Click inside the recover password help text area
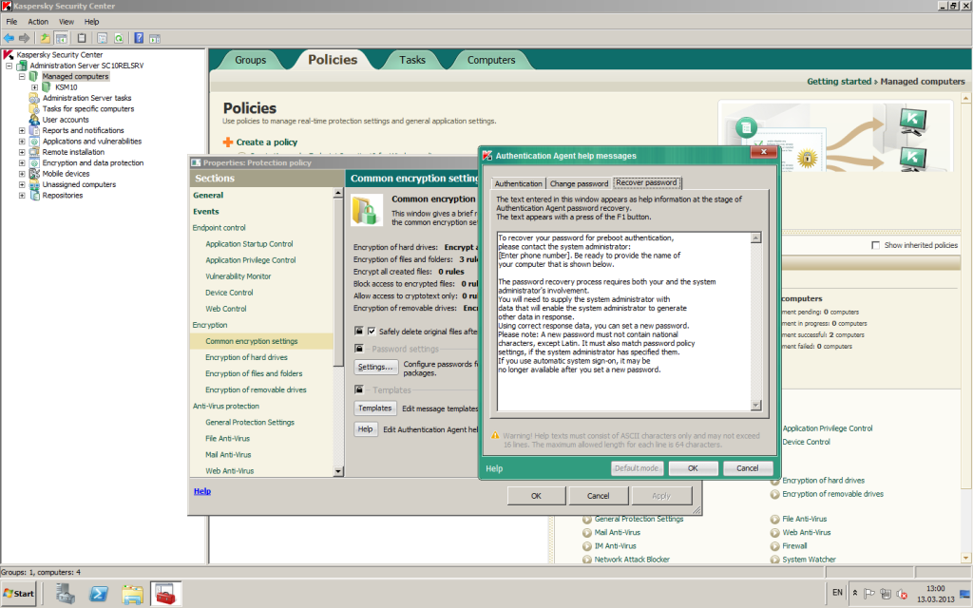Screen dimensions: 973x608 [624, 321]
